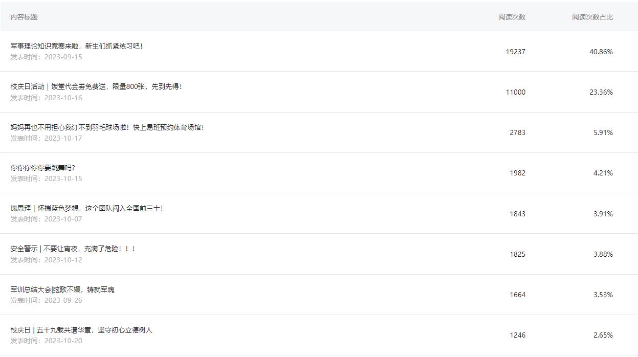Open the 校庆日活动 饭堂代金劵免费送 article
638x357 pixels.
pos(96,86)
